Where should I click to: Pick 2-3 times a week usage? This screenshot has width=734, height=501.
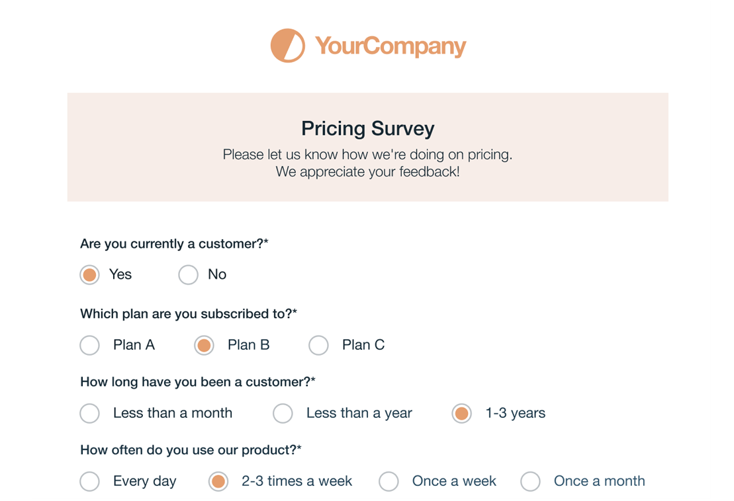pyautogui.click(x=218, y=481)
